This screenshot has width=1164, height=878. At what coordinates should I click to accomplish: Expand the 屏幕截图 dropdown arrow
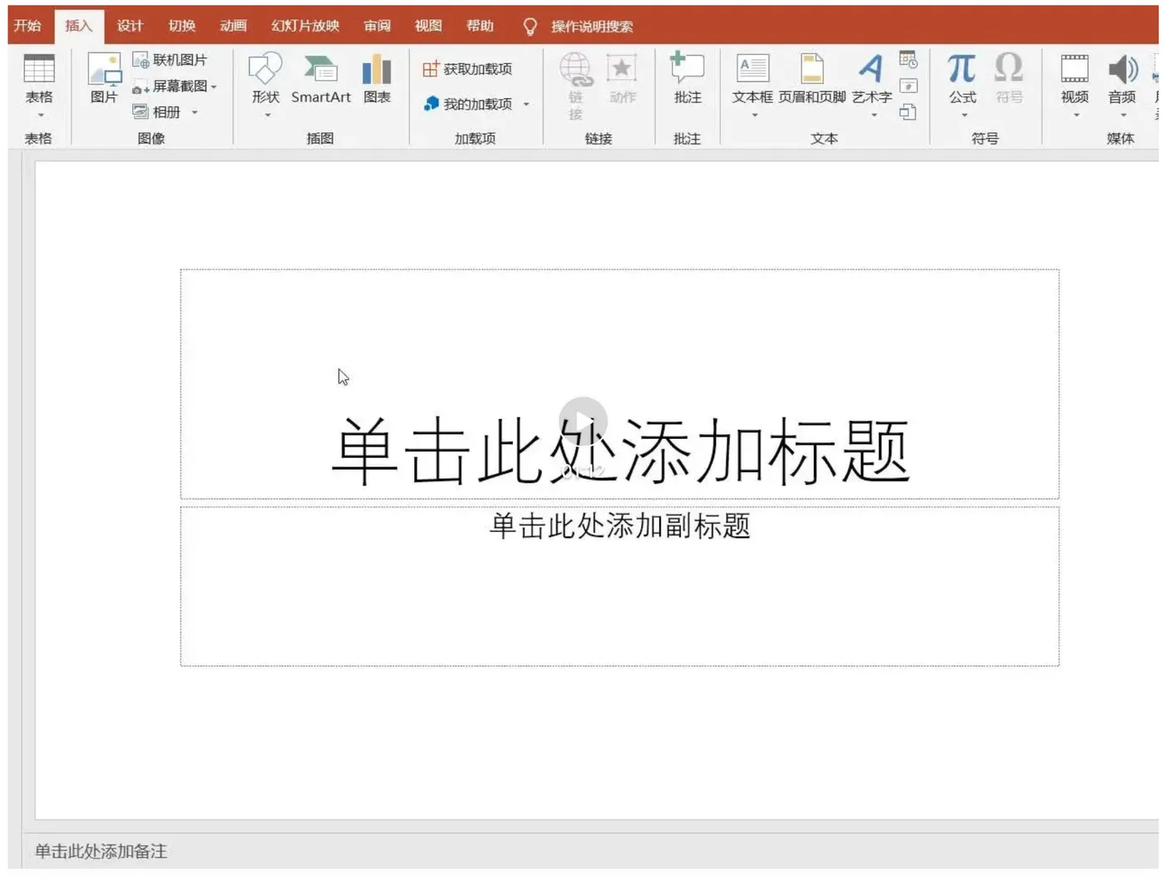coord(215,86)
